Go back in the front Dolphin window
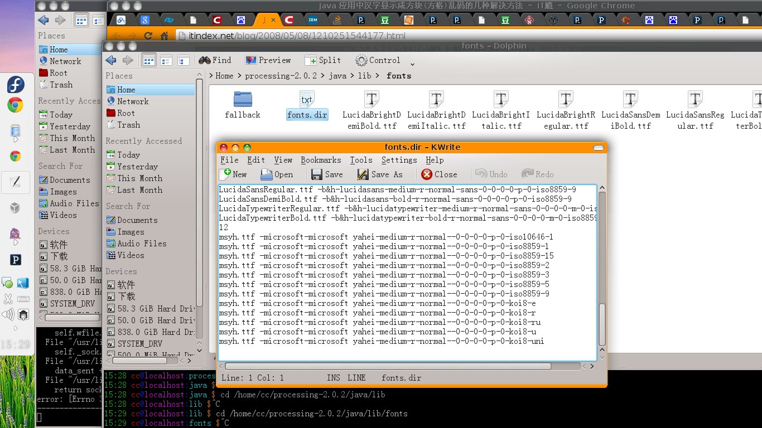This screenshot has height=428, width=762. (110, 60)
